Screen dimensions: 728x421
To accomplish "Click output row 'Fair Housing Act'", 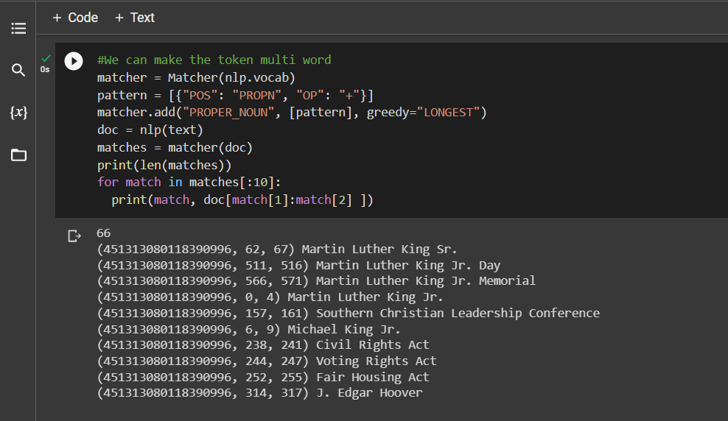I will (263, 378).
